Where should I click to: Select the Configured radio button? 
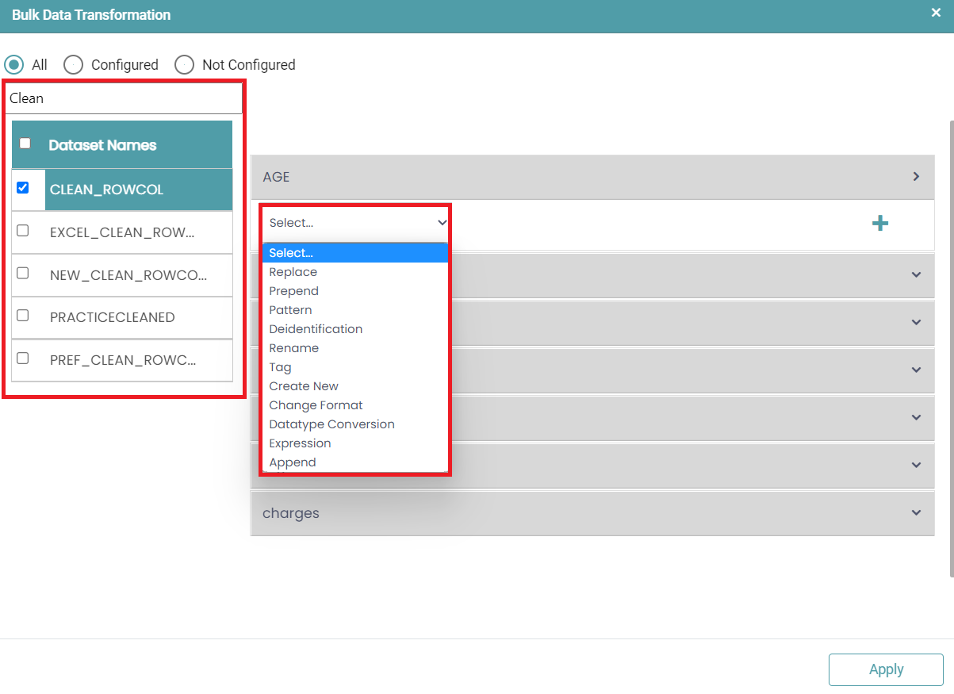click(74, 65)
